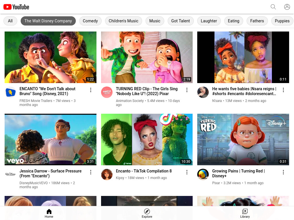Open title Jessica Darrow - Surface Pressure
294x220 pixels.
click(51, 173)
